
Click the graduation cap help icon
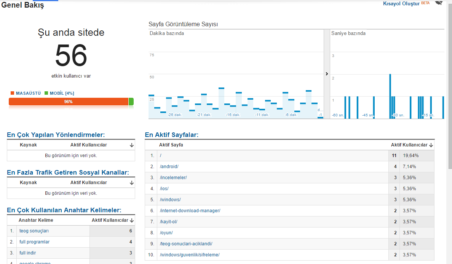438,3
